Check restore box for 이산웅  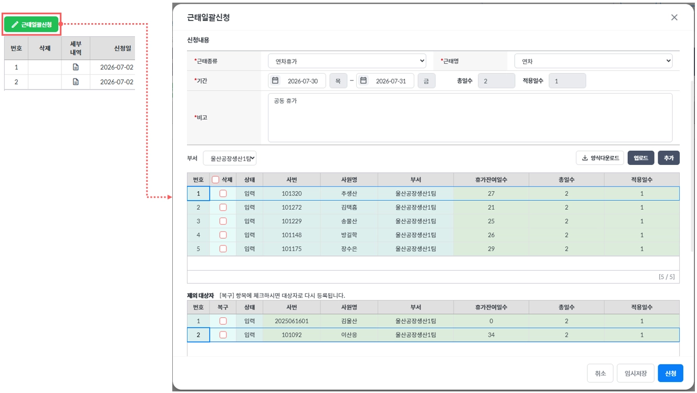(223, 335)
